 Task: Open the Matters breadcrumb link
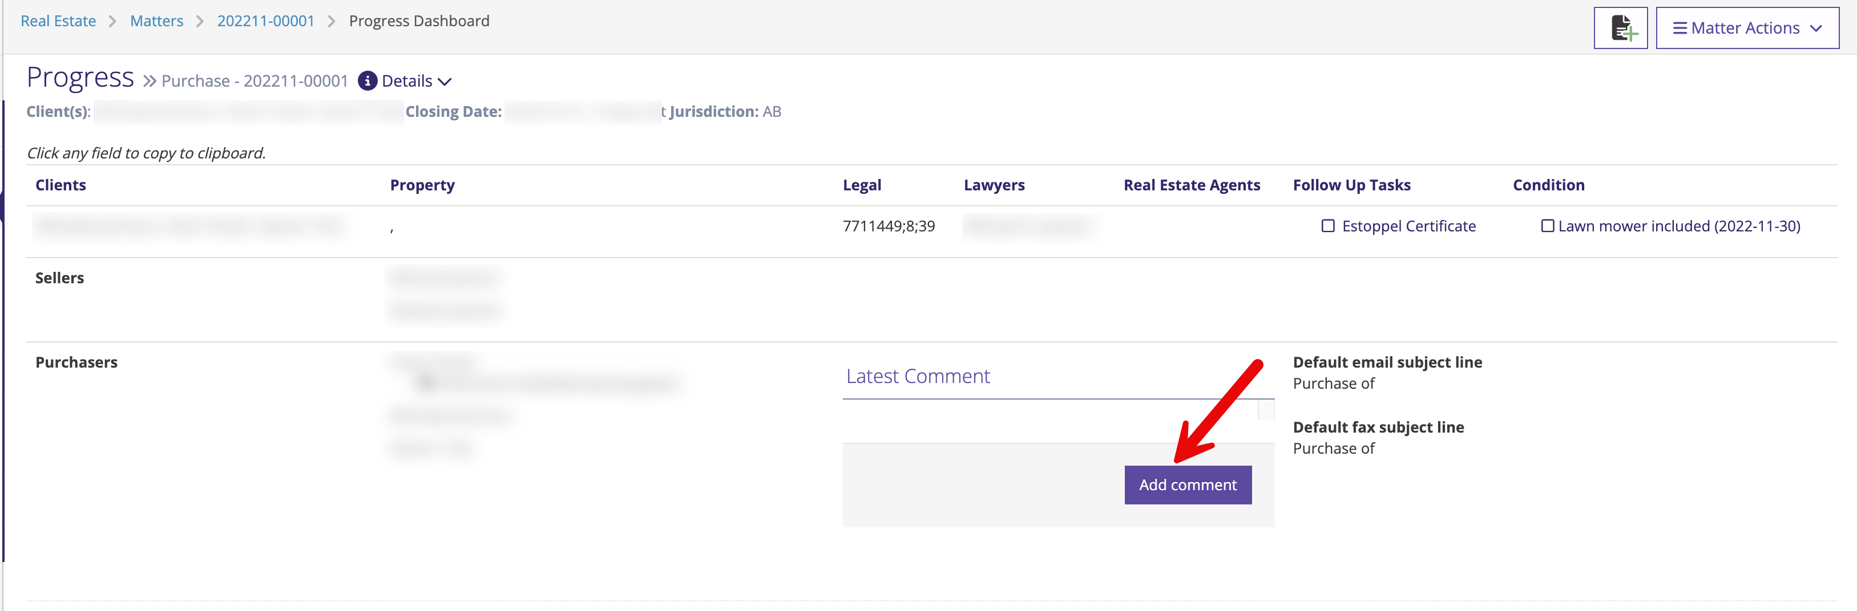(x=156, y=21)
